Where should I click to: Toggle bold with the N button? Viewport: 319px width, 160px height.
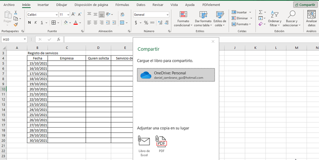30,23
